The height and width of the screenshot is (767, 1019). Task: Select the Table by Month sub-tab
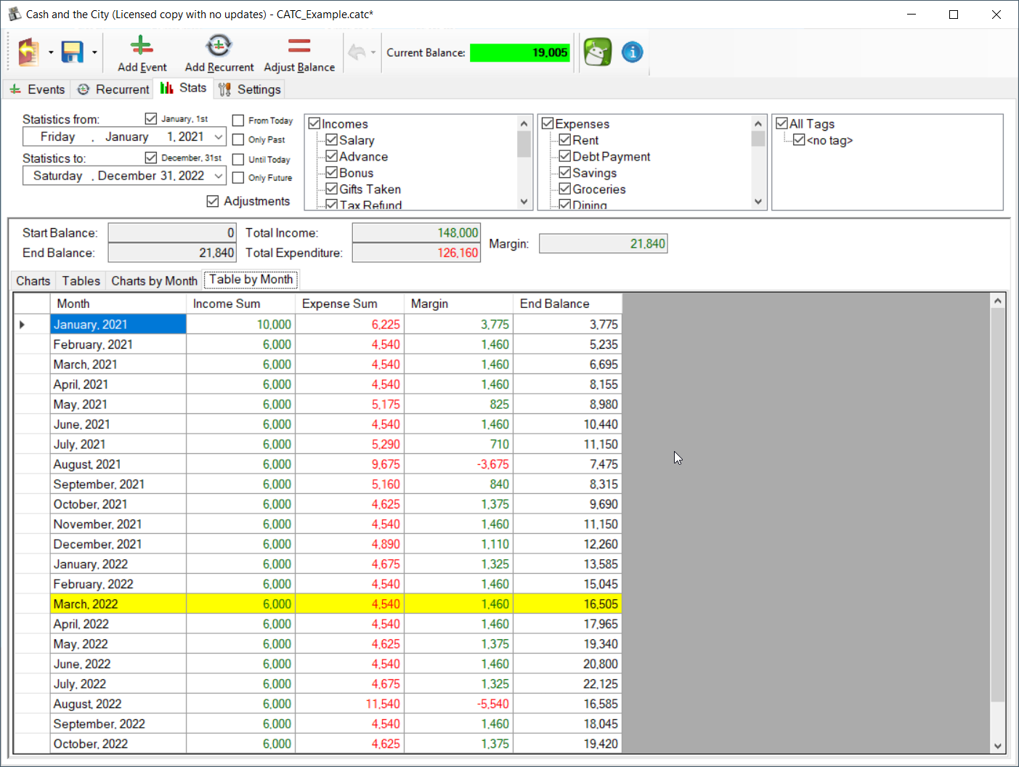click(251, 280)
